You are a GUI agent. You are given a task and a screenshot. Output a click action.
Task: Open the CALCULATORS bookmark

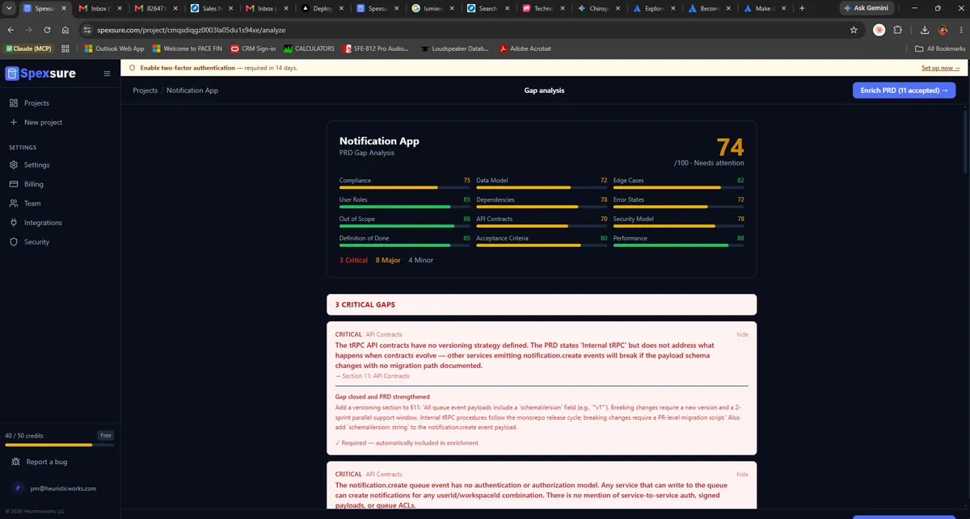309,48
